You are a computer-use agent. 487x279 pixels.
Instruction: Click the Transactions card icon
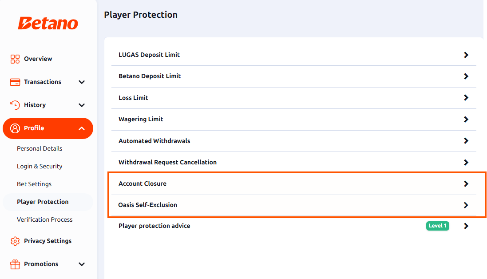[x=15, y=82]
